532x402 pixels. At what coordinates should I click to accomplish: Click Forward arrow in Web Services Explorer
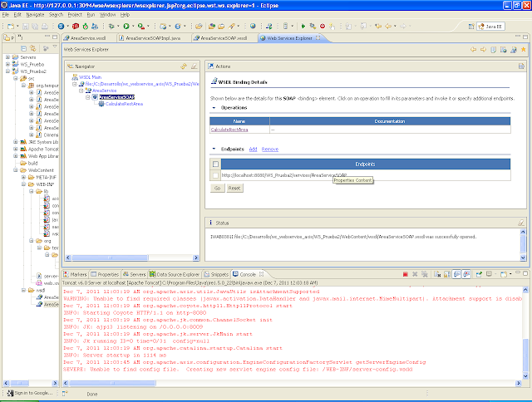pyautogui.click(x=483, y=50)
